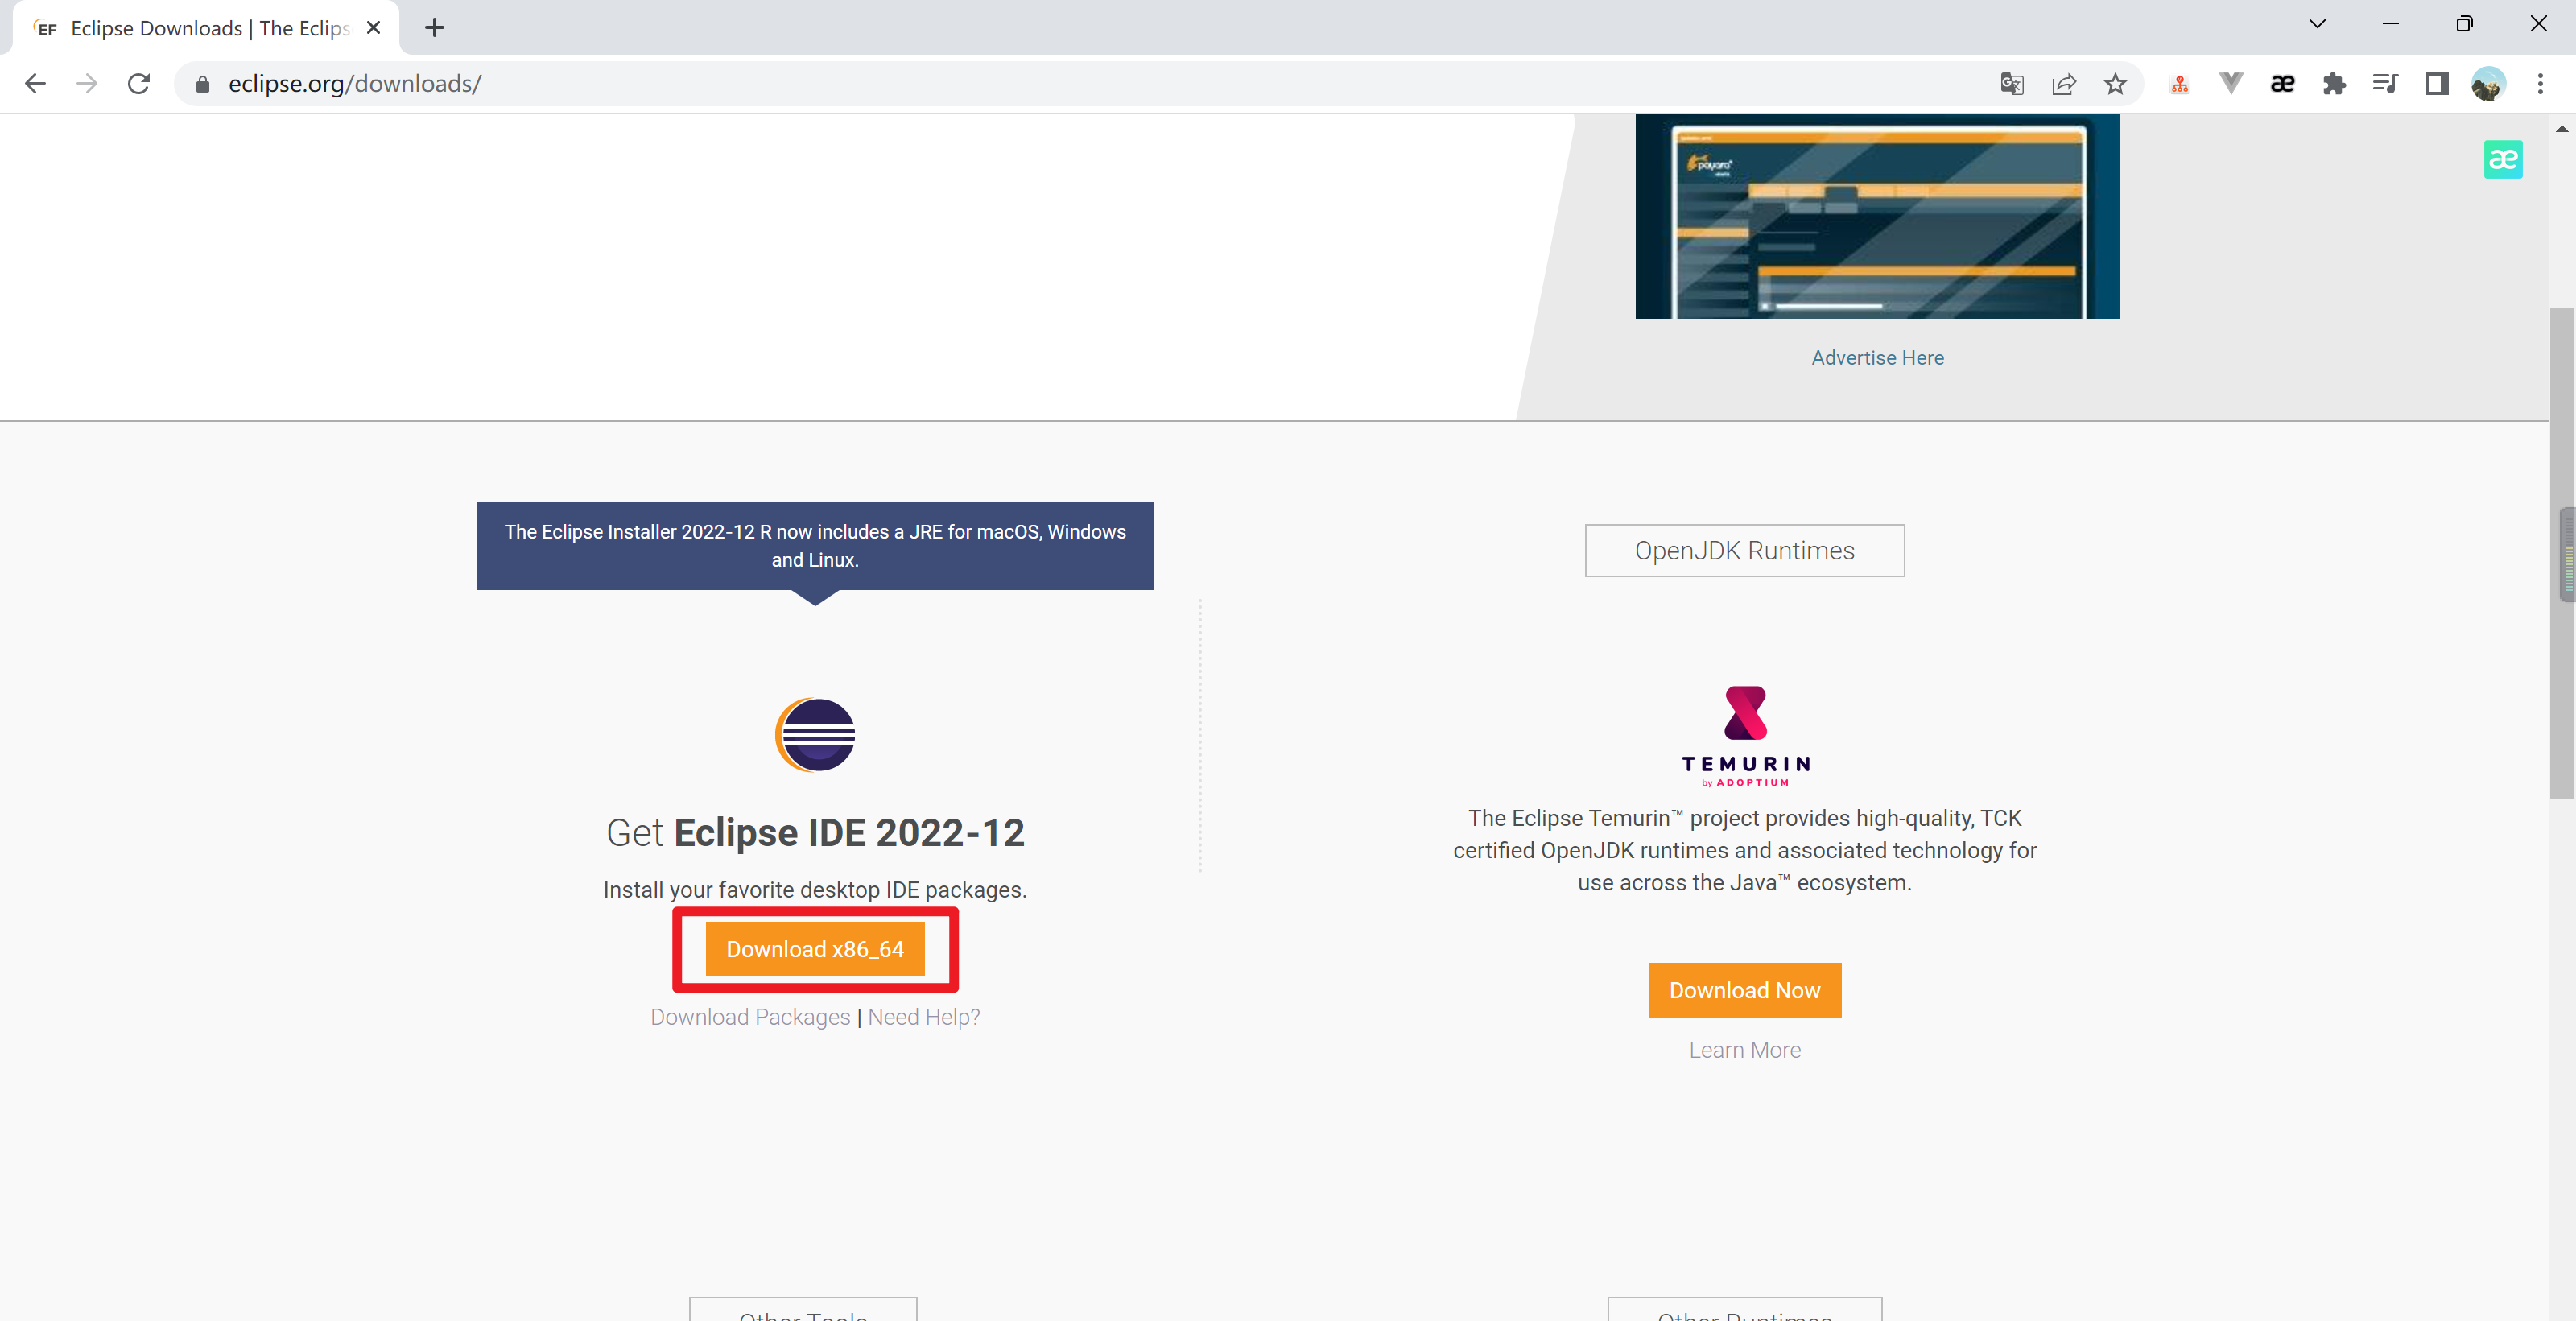The height and width of the screenshot is (1321, 2576).
Task: Open the red sitemap extension icon
Action: click(x=2180, y=84)
